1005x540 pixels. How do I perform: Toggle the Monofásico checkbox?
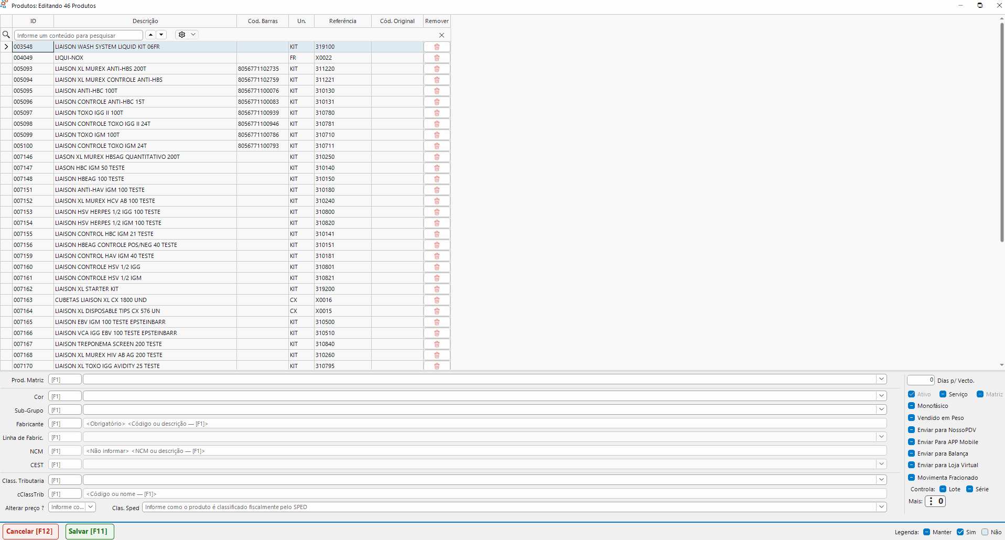912,406
